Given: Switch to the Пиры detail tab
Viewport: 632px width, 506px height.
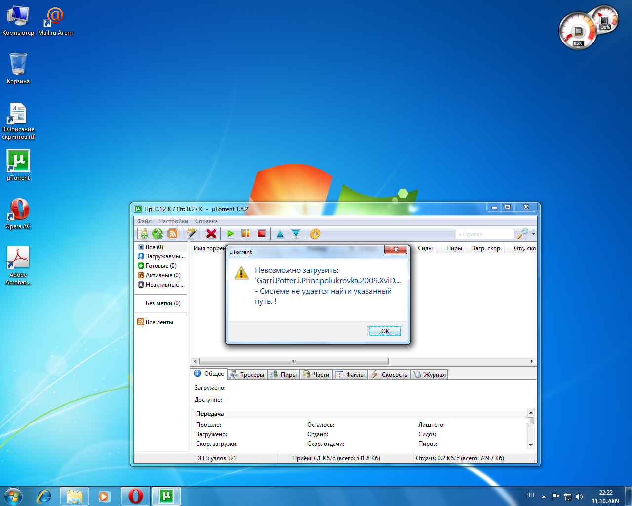Looking at the screenshot, I should point(283,375).
